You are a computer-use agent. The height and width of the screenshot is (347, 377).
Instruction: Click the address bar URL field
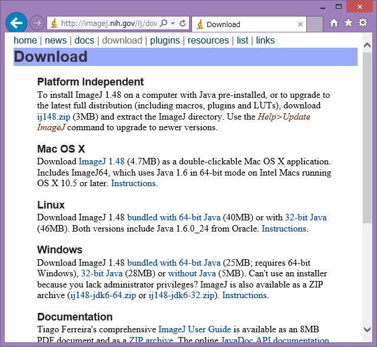[x=108, y=24]
